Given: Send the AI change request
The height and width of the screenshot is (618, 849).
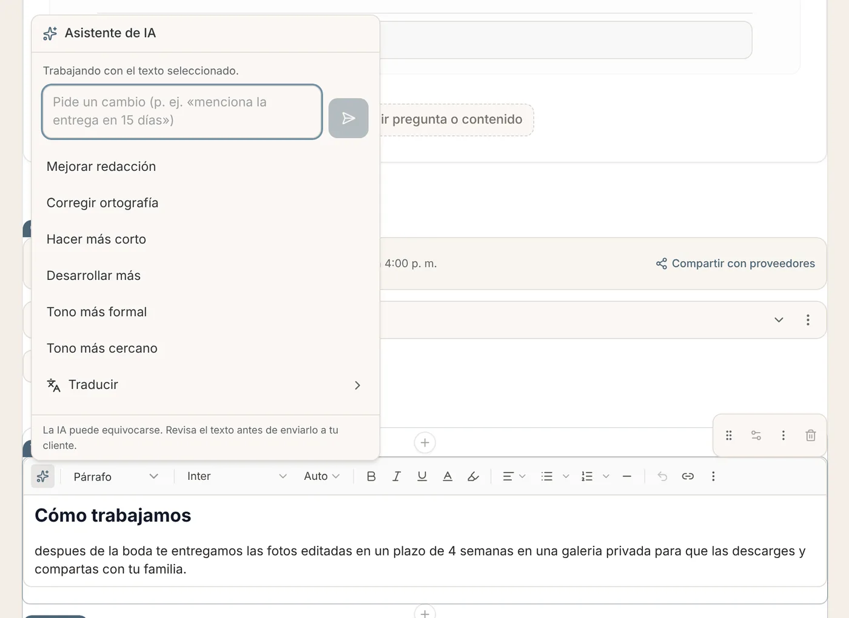Looking at the screenshot, I should coord(349,118).
